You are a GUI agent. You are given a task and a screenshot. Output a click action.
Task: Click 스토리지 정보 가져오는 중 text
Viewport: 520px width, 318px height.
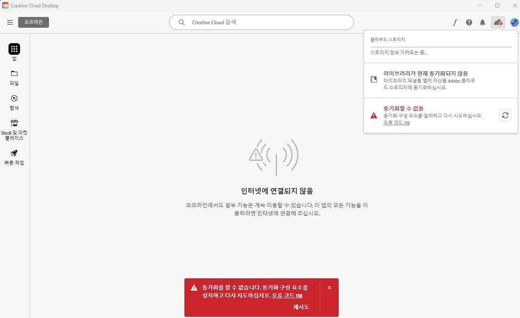point(399,52)
